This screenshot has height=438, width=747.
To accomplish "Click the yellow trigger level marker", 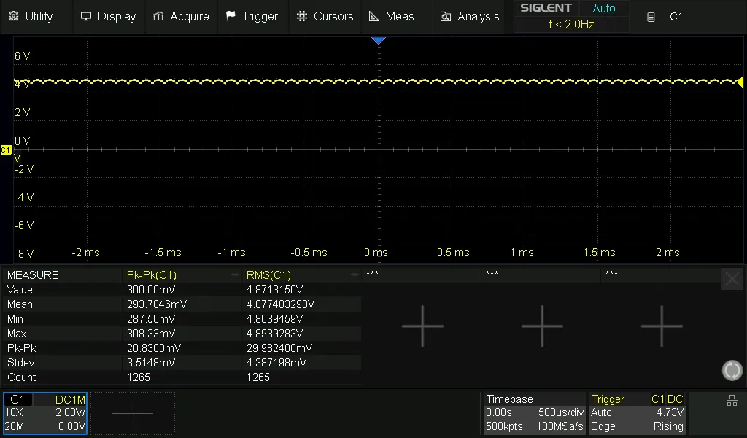I will click(x=740, y=82).
